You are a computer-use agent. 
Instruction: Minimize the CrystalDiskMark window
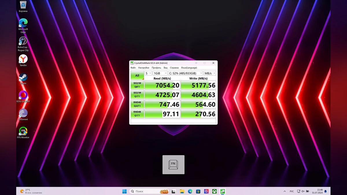(x=196, y=63)
